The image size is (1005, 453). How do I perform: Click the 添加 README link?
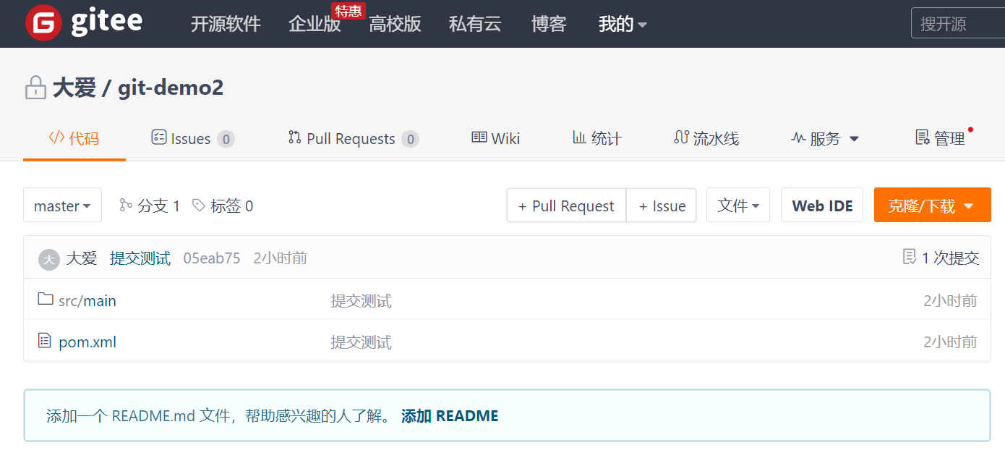(x=450, y=416)
